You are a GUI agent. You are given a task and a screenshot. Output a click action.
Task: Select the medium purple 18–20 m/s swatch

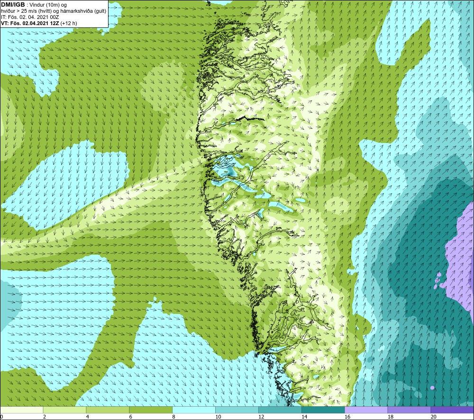pos(410,410)
